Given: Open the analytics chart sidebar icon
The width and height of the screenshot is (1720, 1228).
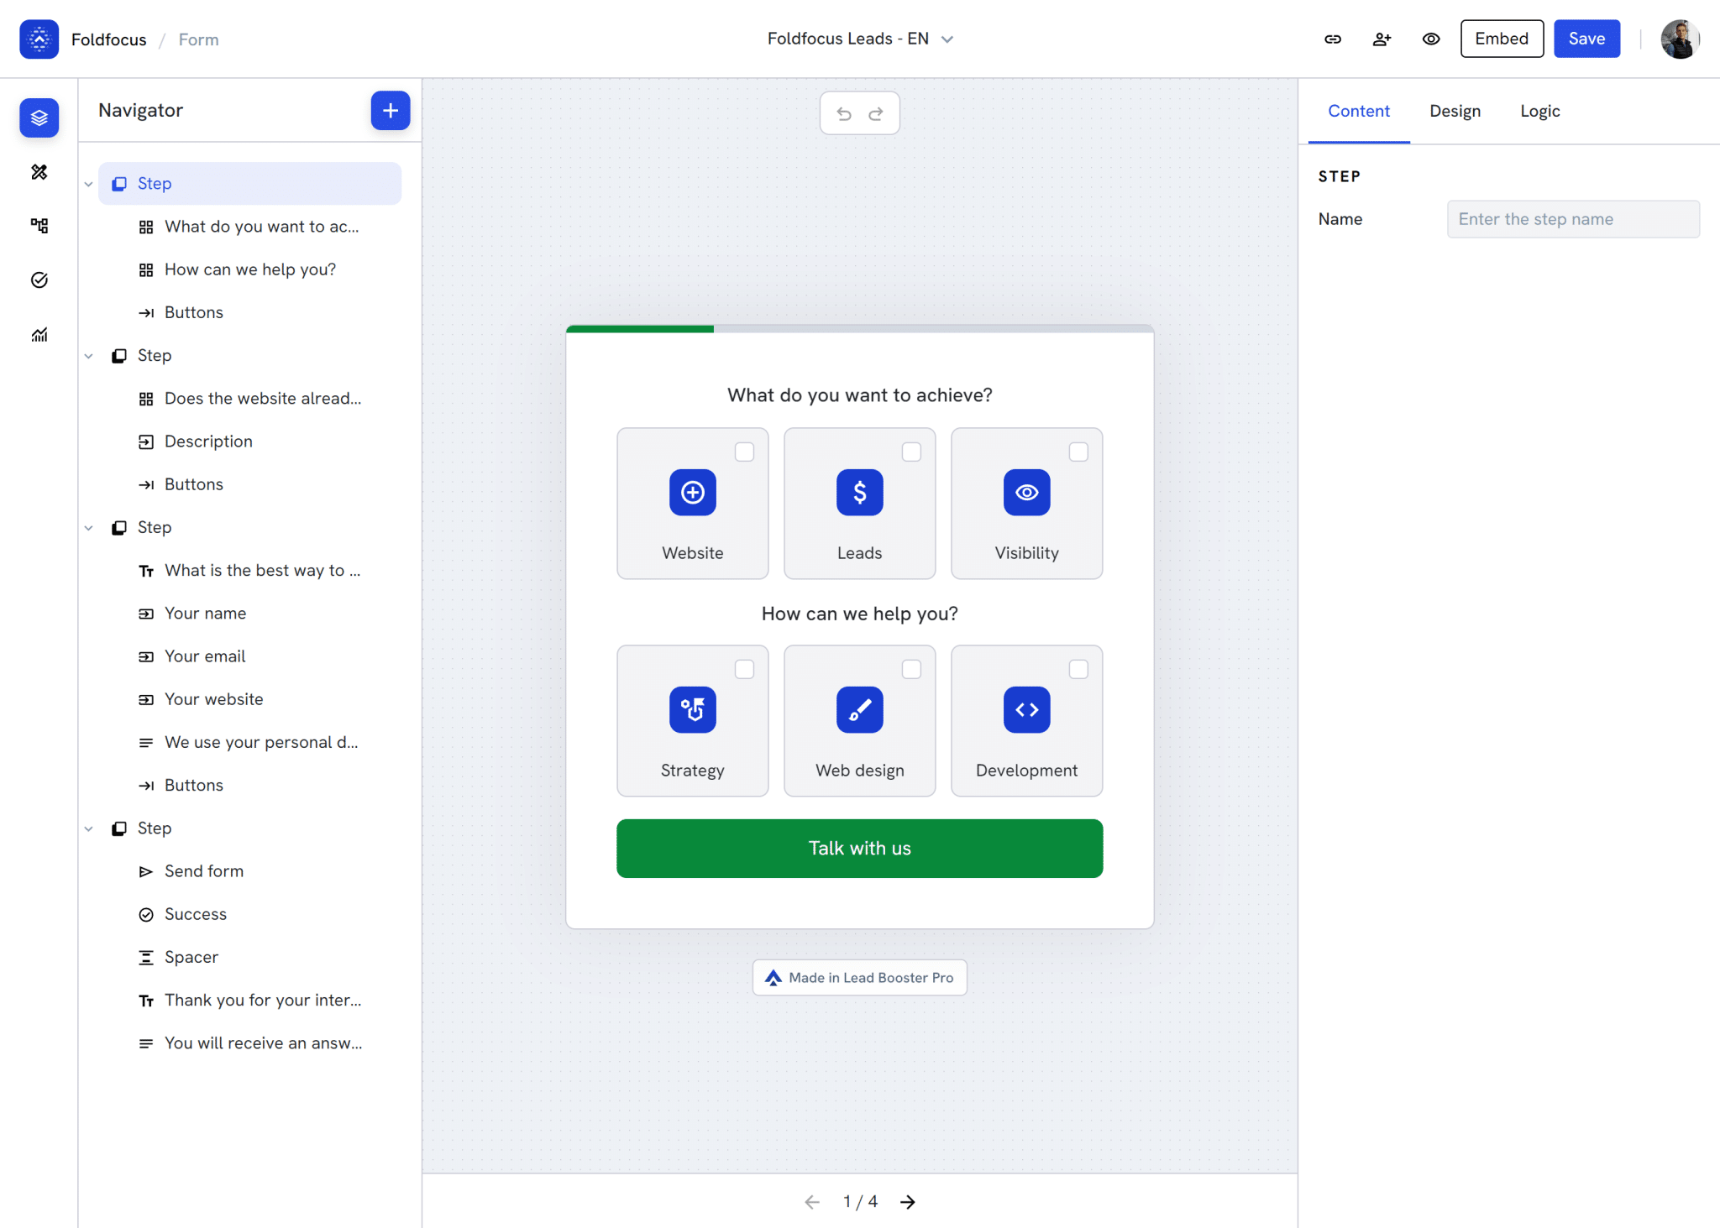Looking at the screenshot, I should pyautogui.click(x=39, y=334).
